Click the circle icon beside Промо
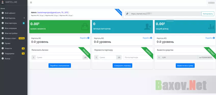This screenshot has width=216, height=95. (3, 43)
